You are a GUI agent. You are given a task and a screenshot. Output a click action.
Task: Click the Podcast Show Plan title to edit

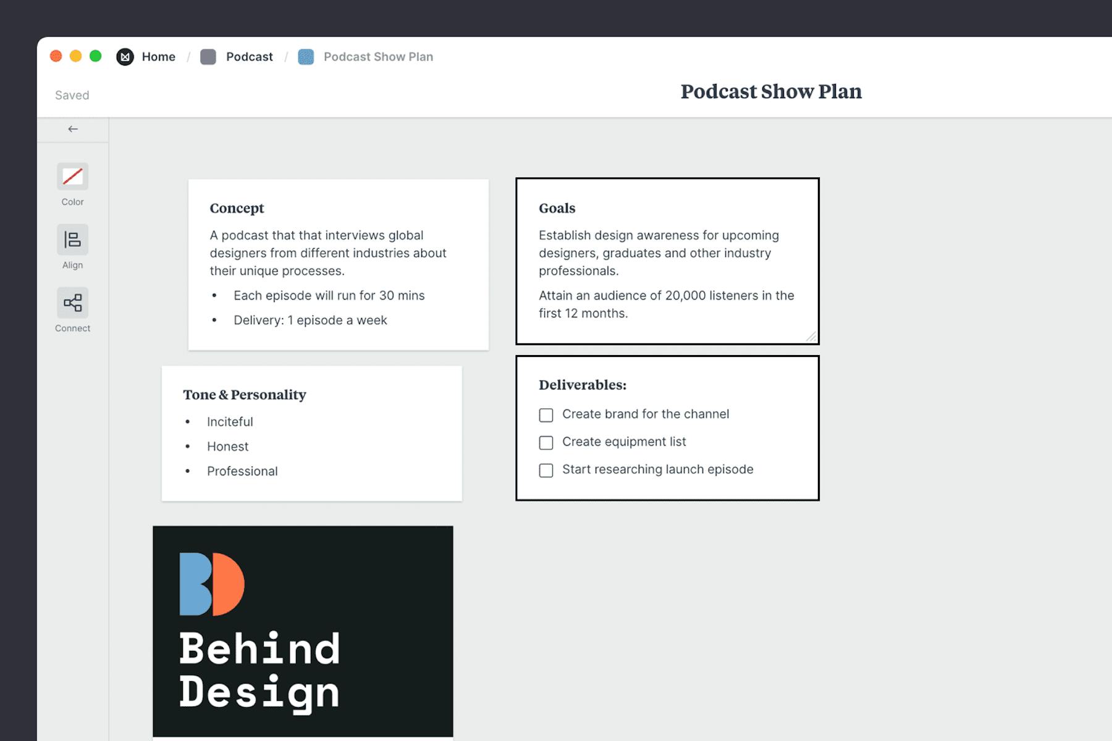pos(771,91)
